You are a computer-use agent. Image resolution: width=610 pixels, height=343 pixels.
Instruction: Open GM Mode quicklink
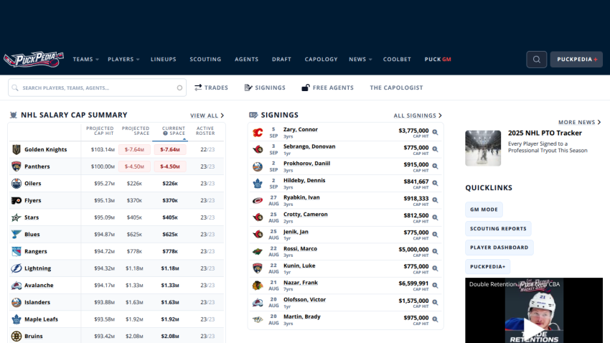point(484,210)
